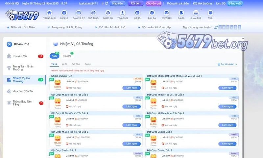The height and width of the screenshot is (158, 263).
Task: Click Làm ngay for Nhiệm Vụ Nạp Tiền
Action: coord(131,88)
